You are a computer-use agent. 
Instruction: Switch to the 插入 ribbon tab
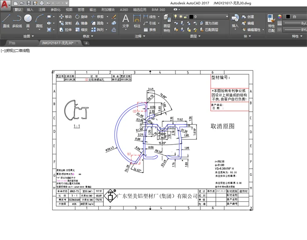[30, 9]
